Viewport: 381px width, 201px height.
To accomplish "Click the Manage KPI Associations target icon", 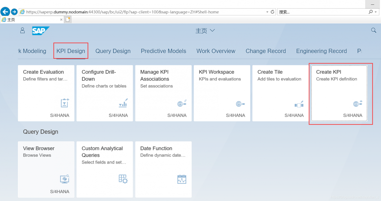I will 182,103.
